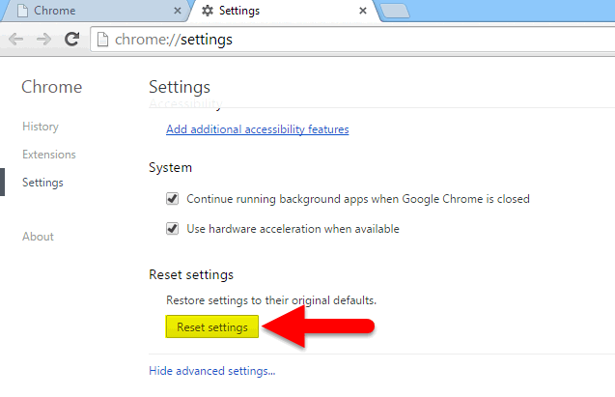Click the browser forward arrow
Screen dimensions: 615x397
(x=43, y=40)
